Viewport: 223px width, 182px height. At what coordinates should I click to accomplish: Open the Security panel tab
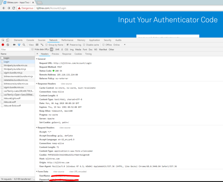[x=108, y=40]
